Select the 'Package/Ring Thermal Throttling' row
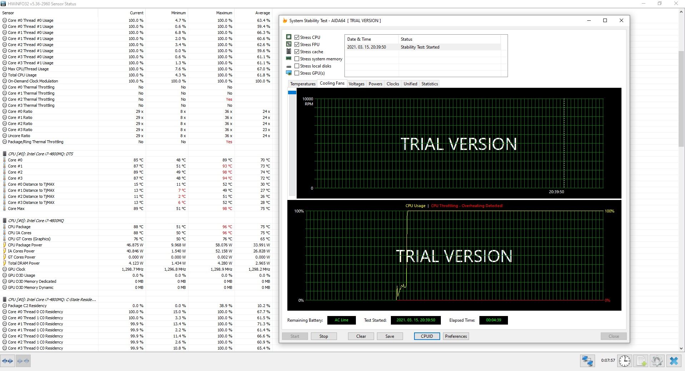This screenshot has width=685, height=371. [x=136, y=142]
